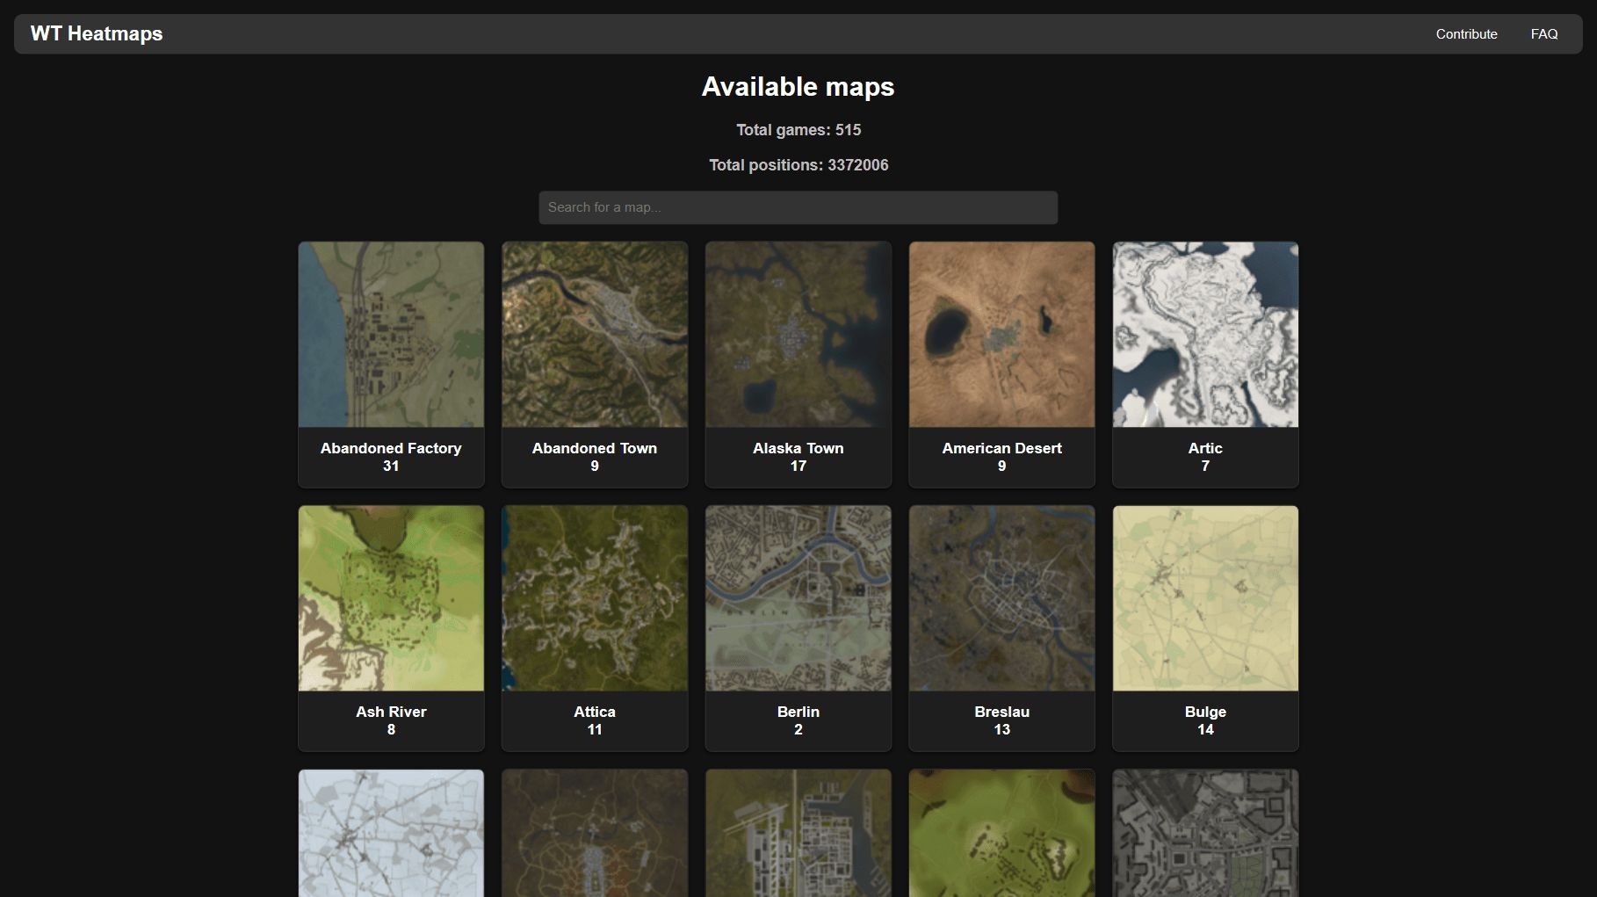Select the Bulge map thumbnail
1597x897 pixels.
pos(1205,598)
